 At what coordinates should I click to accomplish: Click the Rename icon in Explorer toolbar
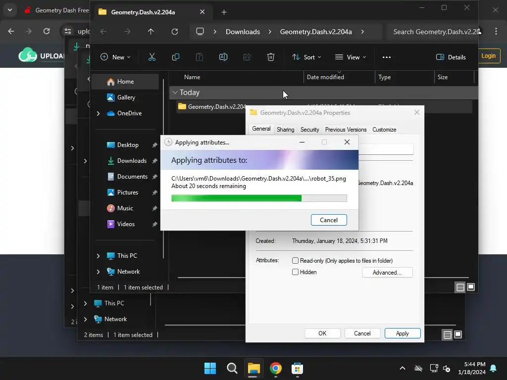click(223, 57)
